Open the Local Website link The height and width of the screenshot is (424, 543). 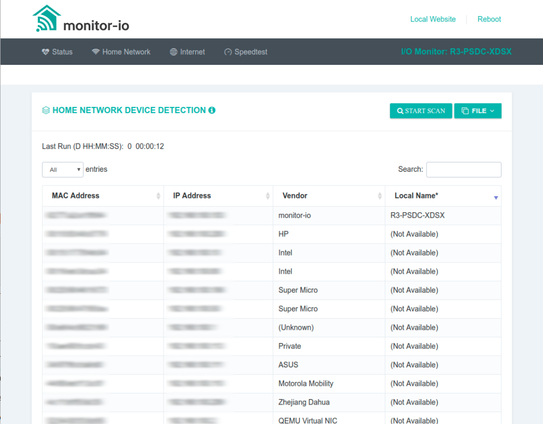coord(433,19)
